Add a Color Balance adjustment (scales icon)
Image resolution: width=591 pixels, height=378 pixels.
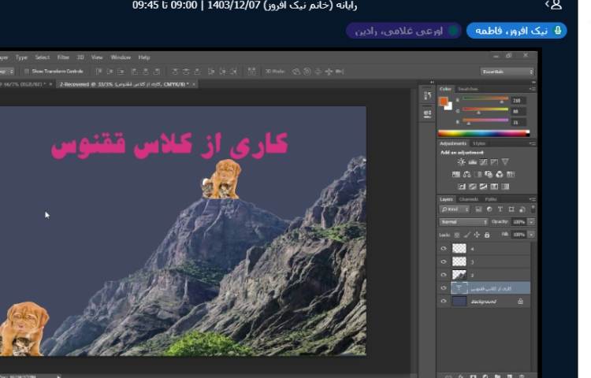[467, 174]
